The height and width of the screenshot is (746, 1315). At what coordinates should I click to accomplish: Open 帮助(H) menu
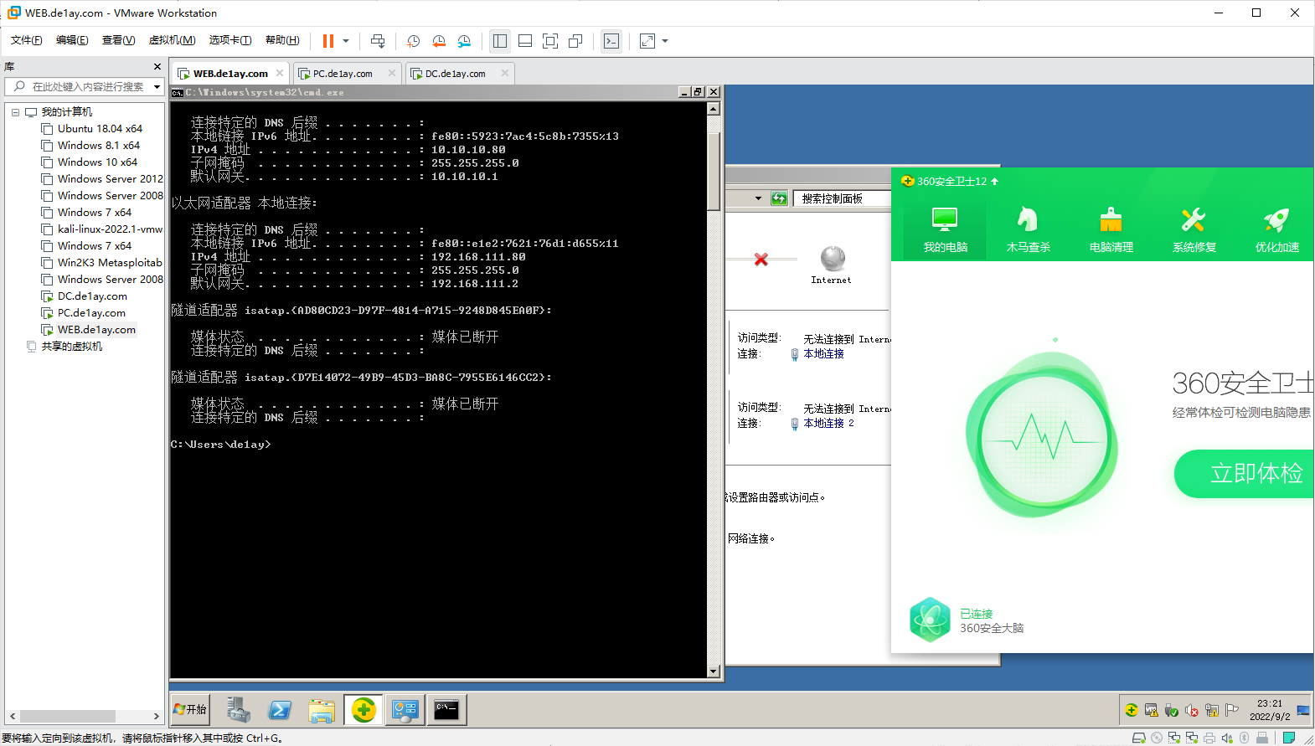tap(282, 40)
